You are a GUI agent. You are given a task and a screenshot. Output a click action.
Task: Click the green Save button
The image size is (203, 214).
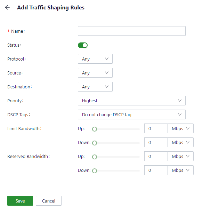point(20,201)
